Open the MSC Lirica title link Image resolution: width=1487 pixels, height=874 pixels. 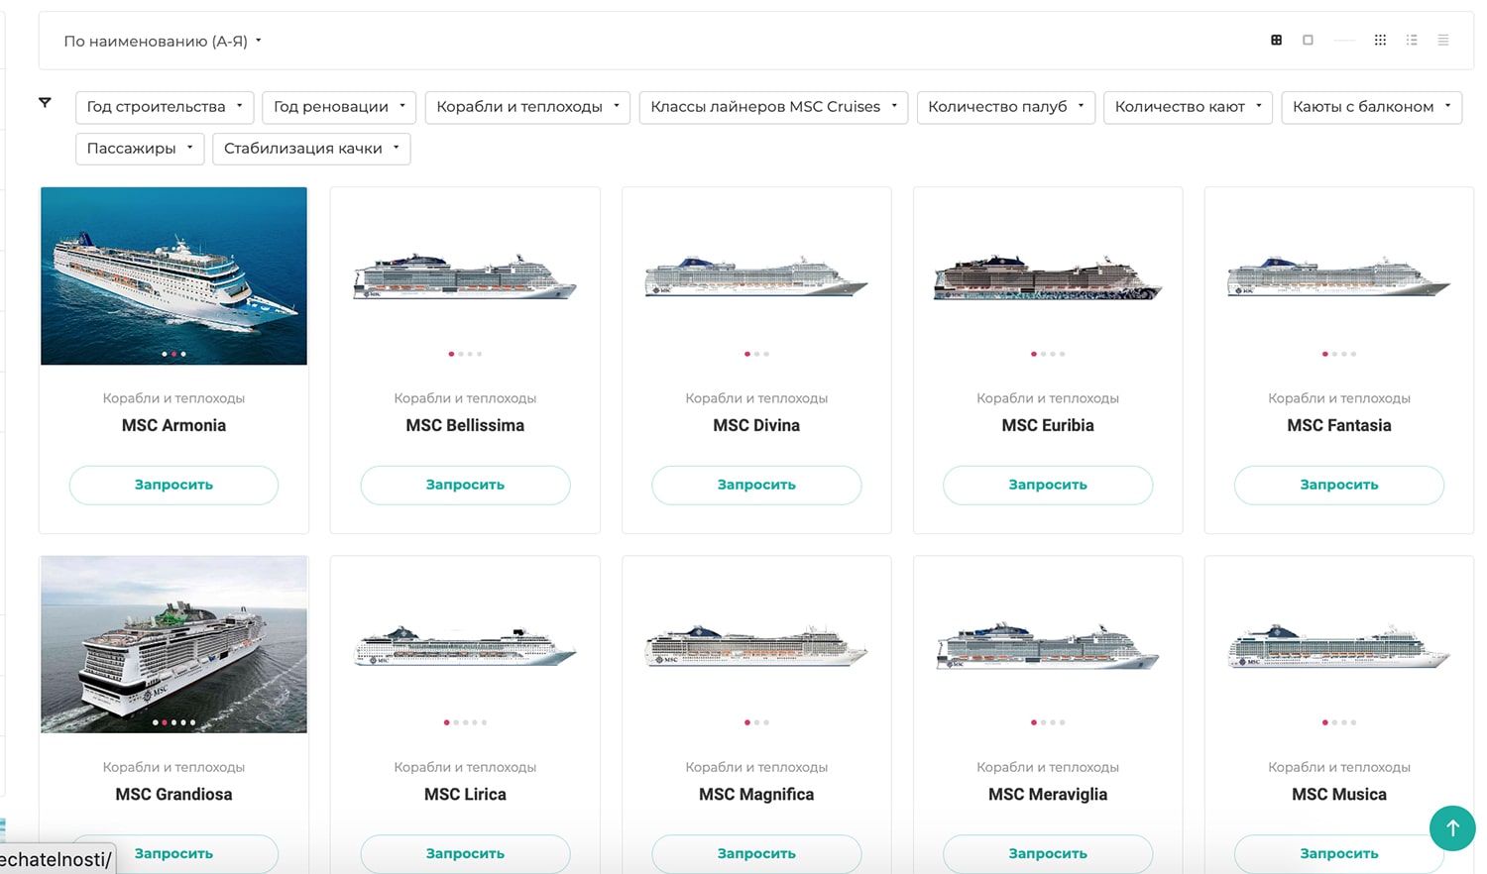[465, 794]
